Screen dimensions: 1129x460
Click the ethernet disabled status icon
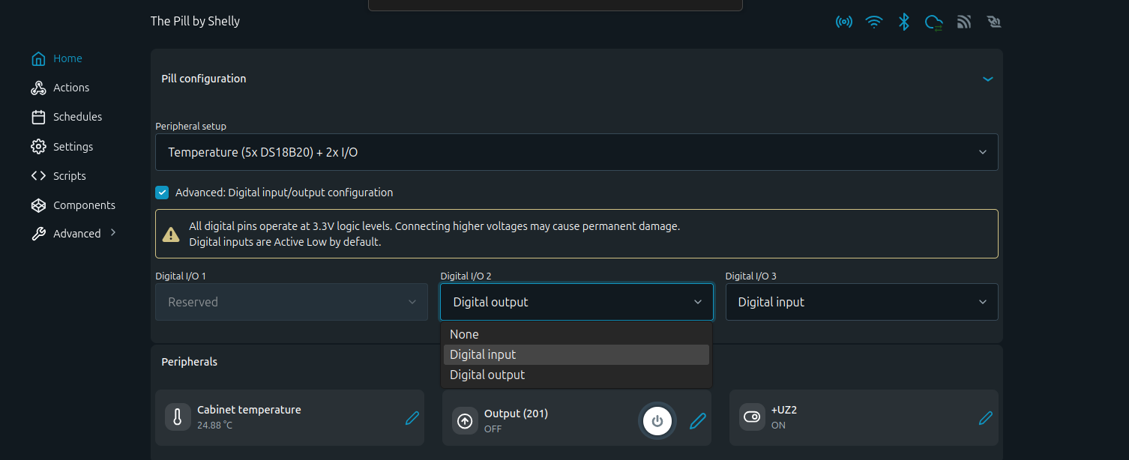click(994, 22)
